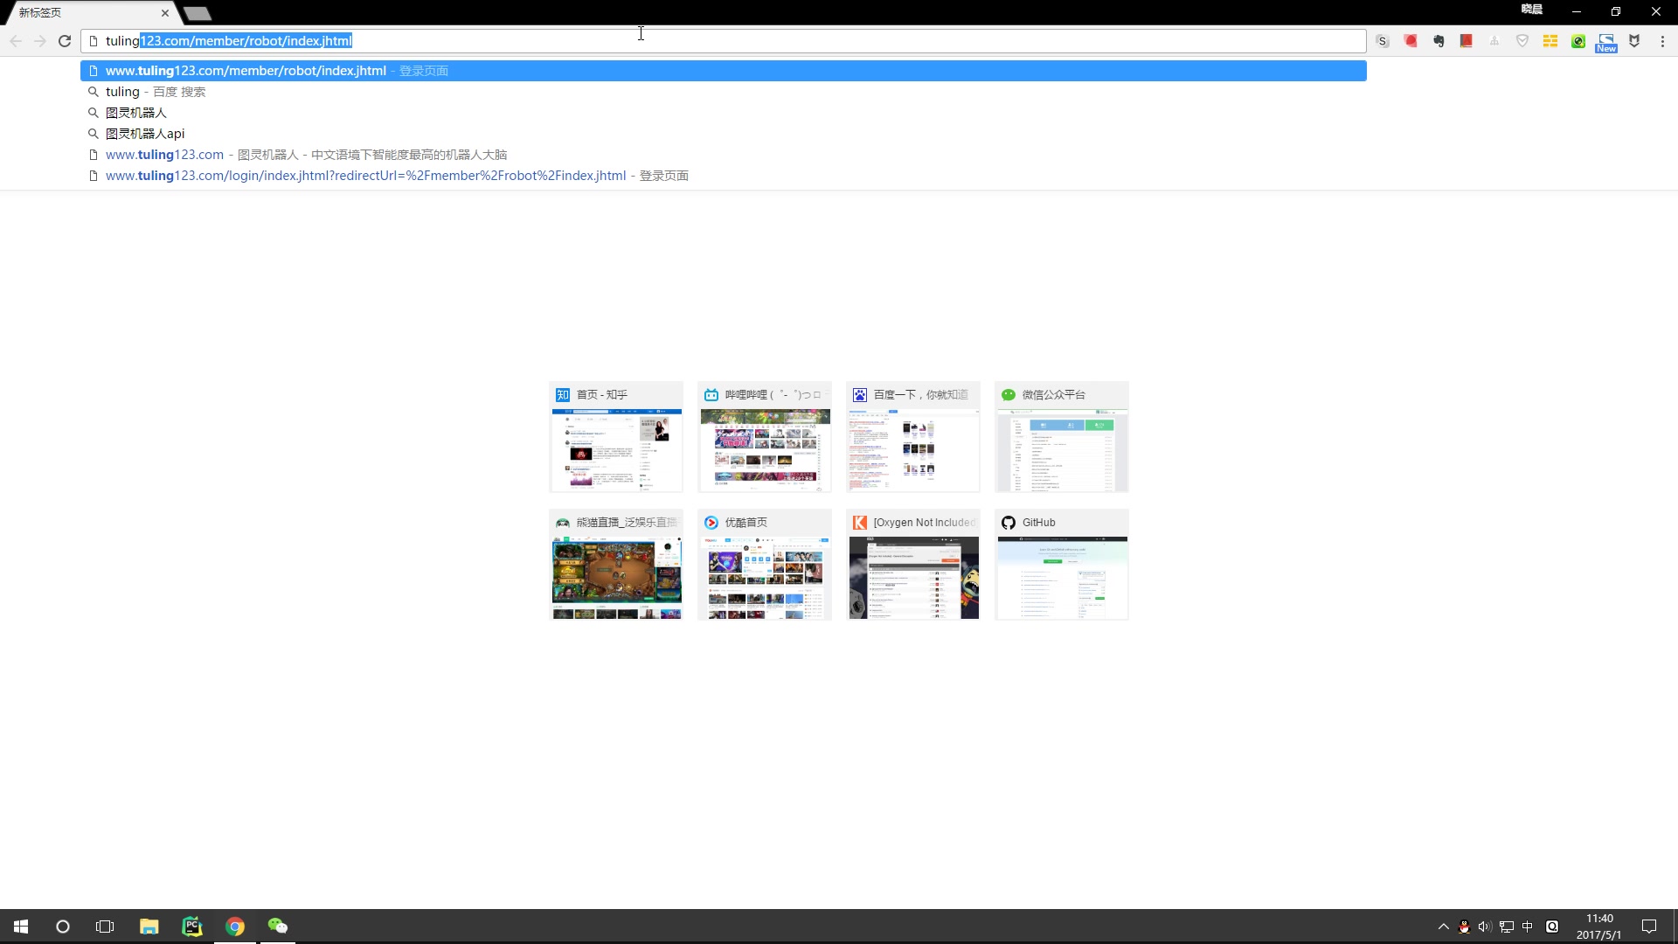
Task: Click the 晓晨 profile name button
Action: click(1532, 10)
